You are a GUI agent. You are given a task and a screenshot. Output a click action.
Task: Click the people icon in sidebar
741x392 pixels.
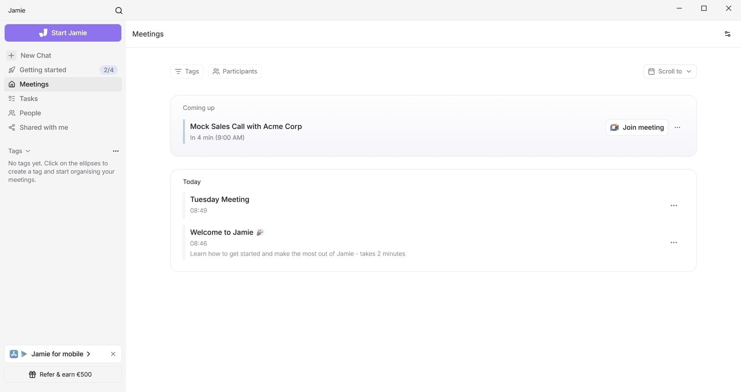click(x=12, y=113)
